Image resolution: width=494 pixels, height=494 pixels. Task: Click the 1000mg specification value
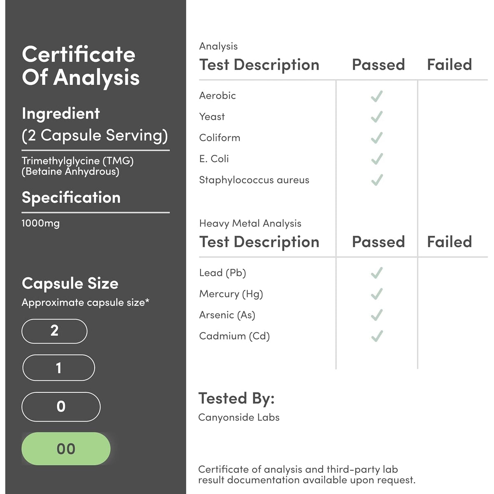[x=41, y=223]
